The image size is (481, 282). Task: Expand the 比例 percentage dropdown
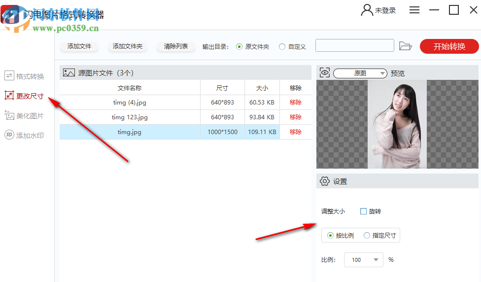click(x=364, y=260)
